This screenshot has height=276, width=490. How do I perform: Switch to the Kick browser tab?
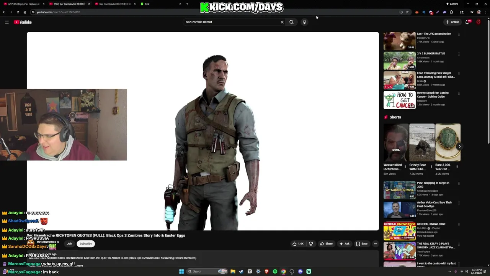tap(161, 4)
